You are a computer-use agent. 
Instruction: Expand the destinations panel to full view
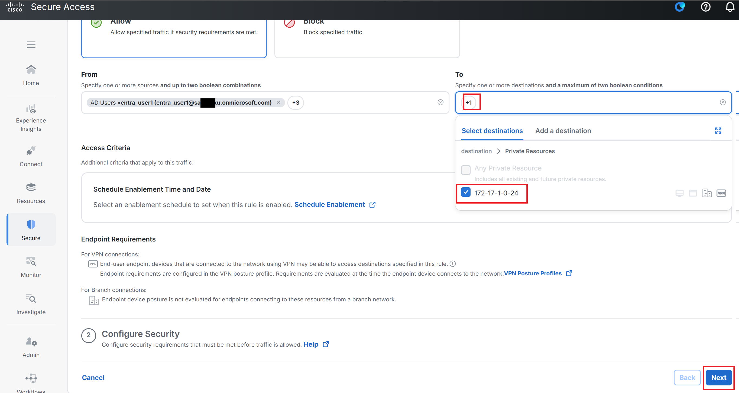pyautogui.click(x=718, y=131)
